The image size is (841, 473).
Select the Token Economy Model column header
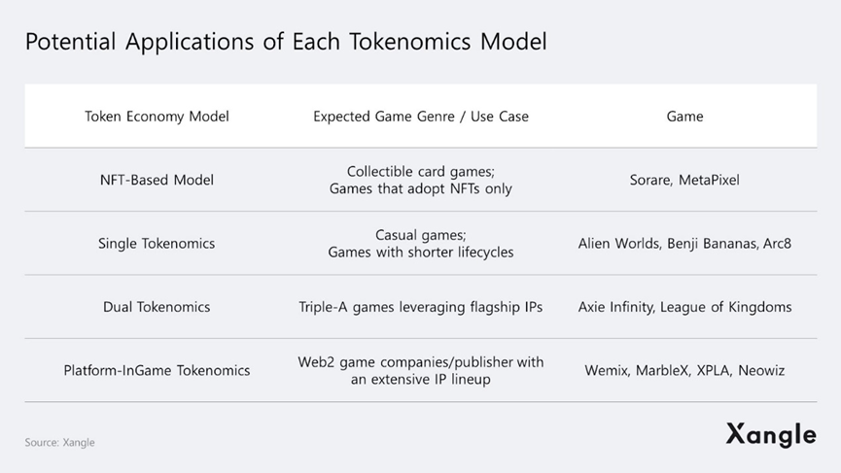[x=157, y=117]
